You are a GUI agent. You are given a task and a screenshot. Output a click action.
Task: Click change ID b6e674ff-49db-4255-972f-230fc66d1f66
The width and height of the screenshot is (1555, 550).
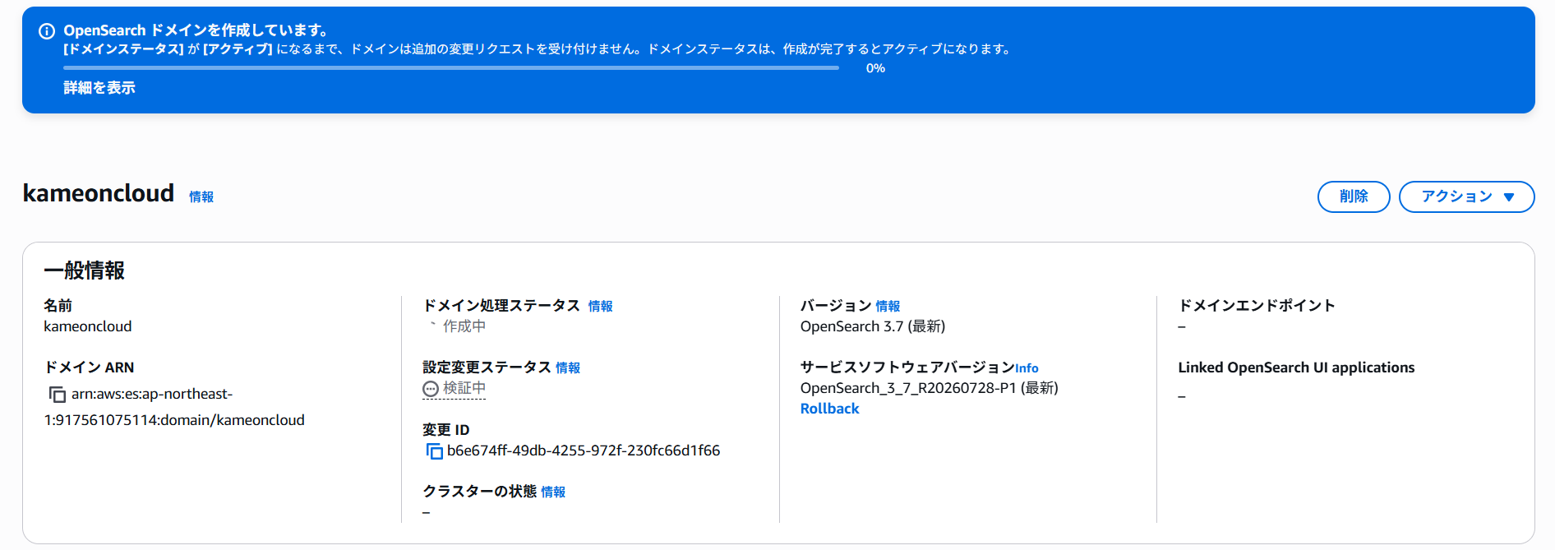(x=584, y=451)
